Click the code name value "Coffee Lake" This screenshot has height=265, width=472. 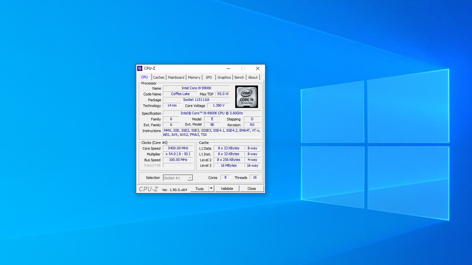180,94
